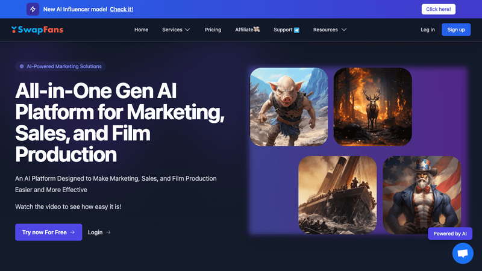Click the handshake icon next to Affiliate
Image resolution: width=482 pixels, height=271 pixels.
tap(257, 30)
